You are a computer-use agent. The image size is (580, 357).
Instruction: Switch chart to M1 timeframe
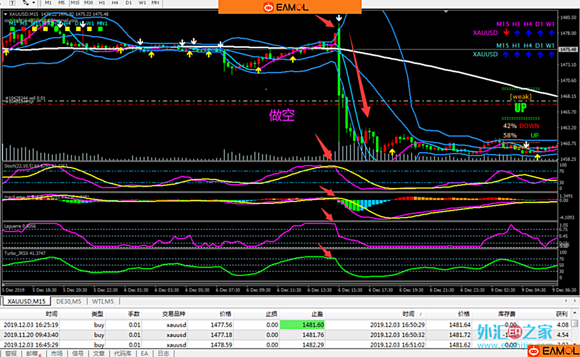click(48, 2)
